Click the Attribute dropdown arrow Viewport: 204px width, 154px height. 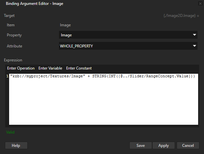click(195, 46)
